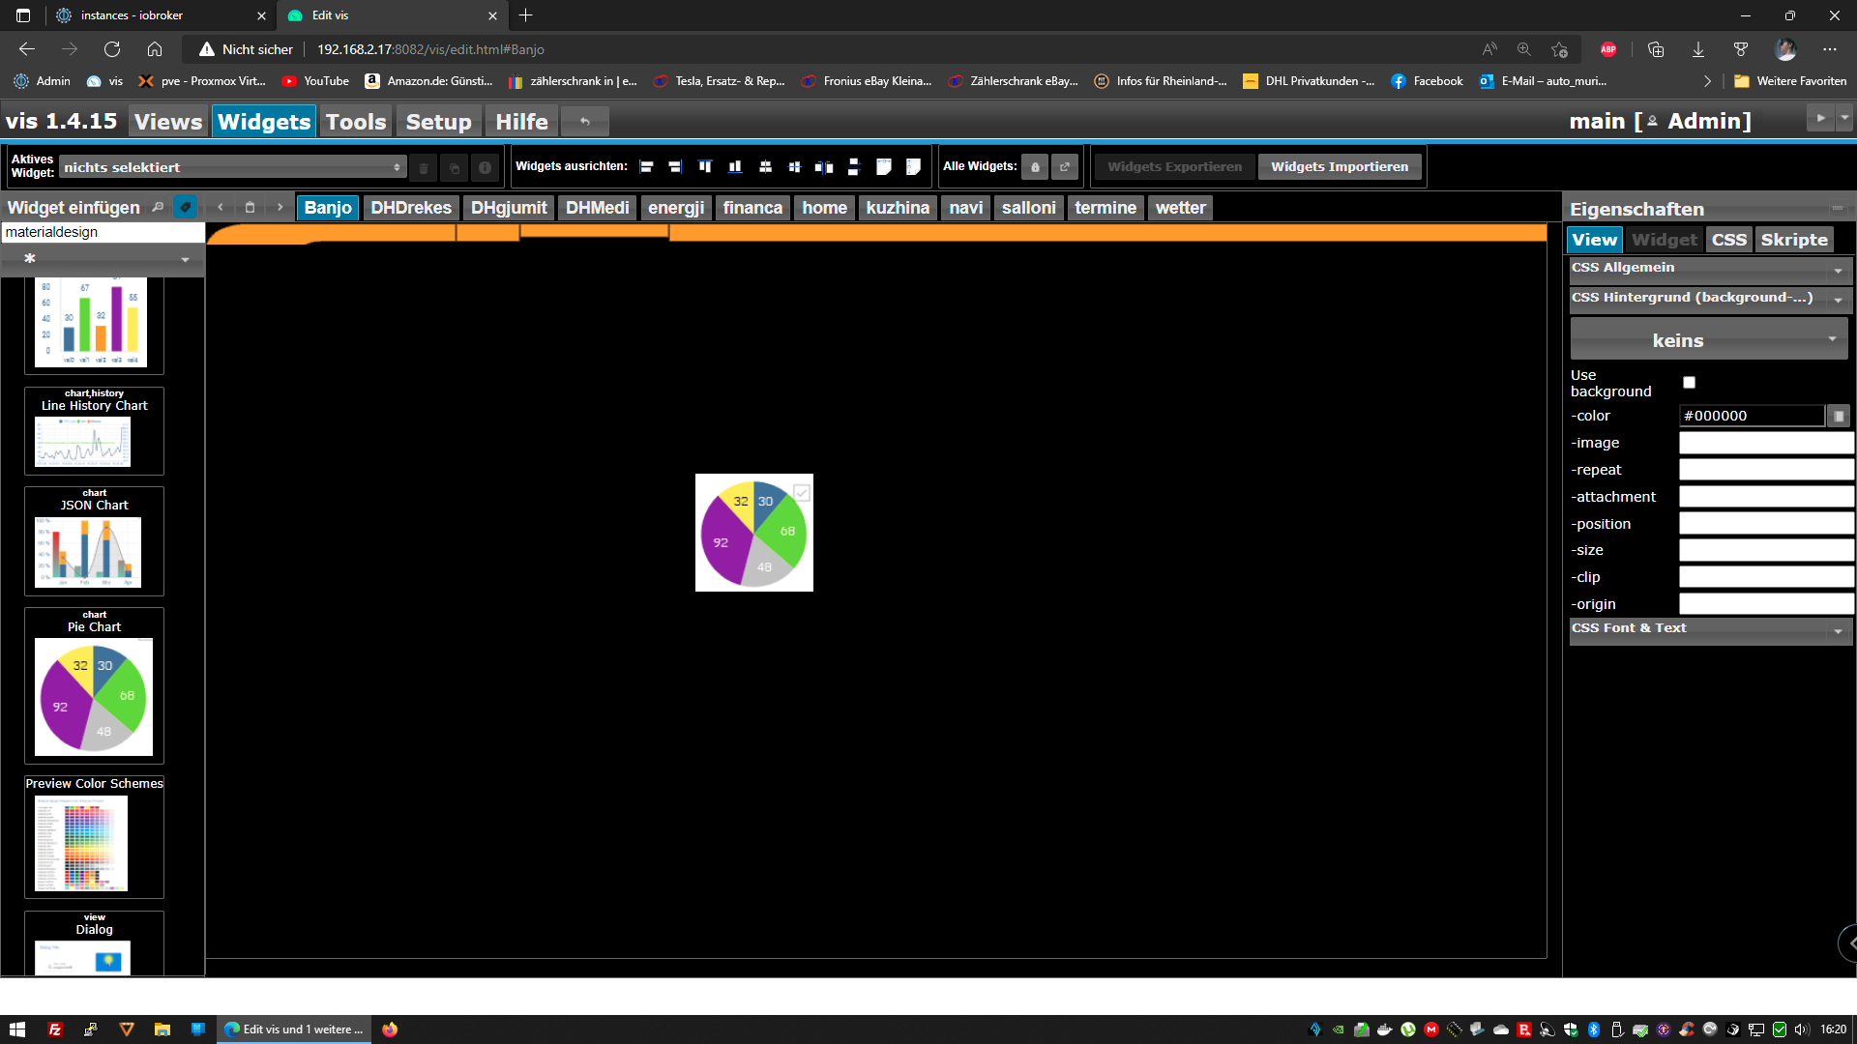
Task: Open the Skripte properties tab
Action: [1793, 240]
